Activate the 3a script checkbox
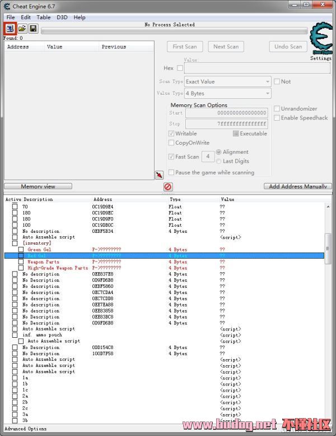The width and height of the screenshot is (336, 436). pos(15,415)
